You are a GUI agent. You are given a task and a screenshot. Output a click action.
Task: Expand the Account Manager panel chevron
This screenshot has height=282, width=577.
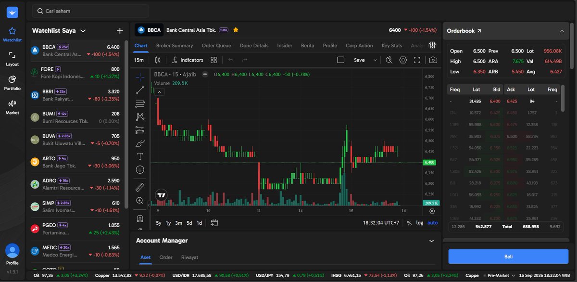click(431, 241)
